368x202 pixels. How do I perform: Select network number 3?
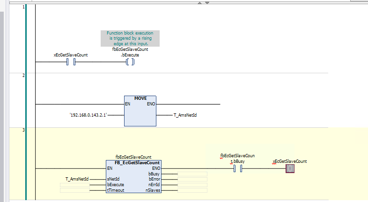23,130
